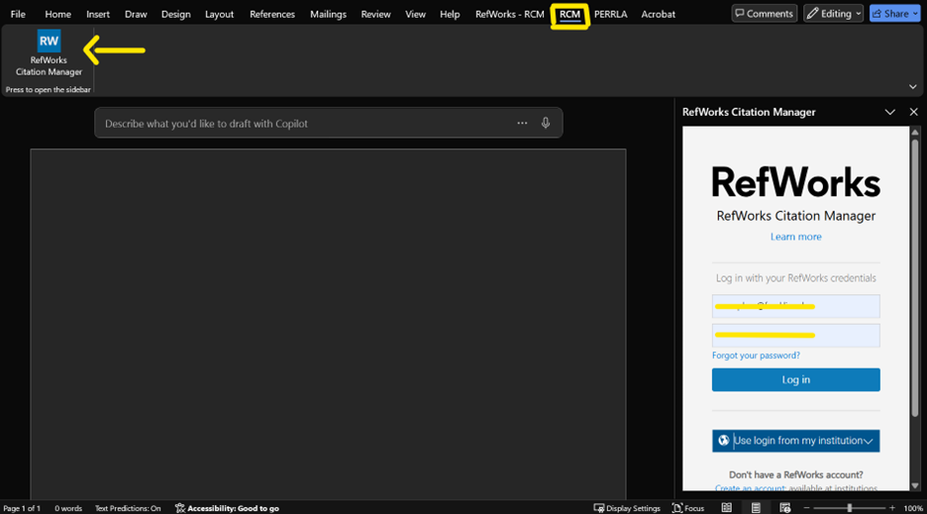The image size is (927, 514).
Task: Click the RefWorks pane scrollbar down arrow
Action: tap(914, 485)
